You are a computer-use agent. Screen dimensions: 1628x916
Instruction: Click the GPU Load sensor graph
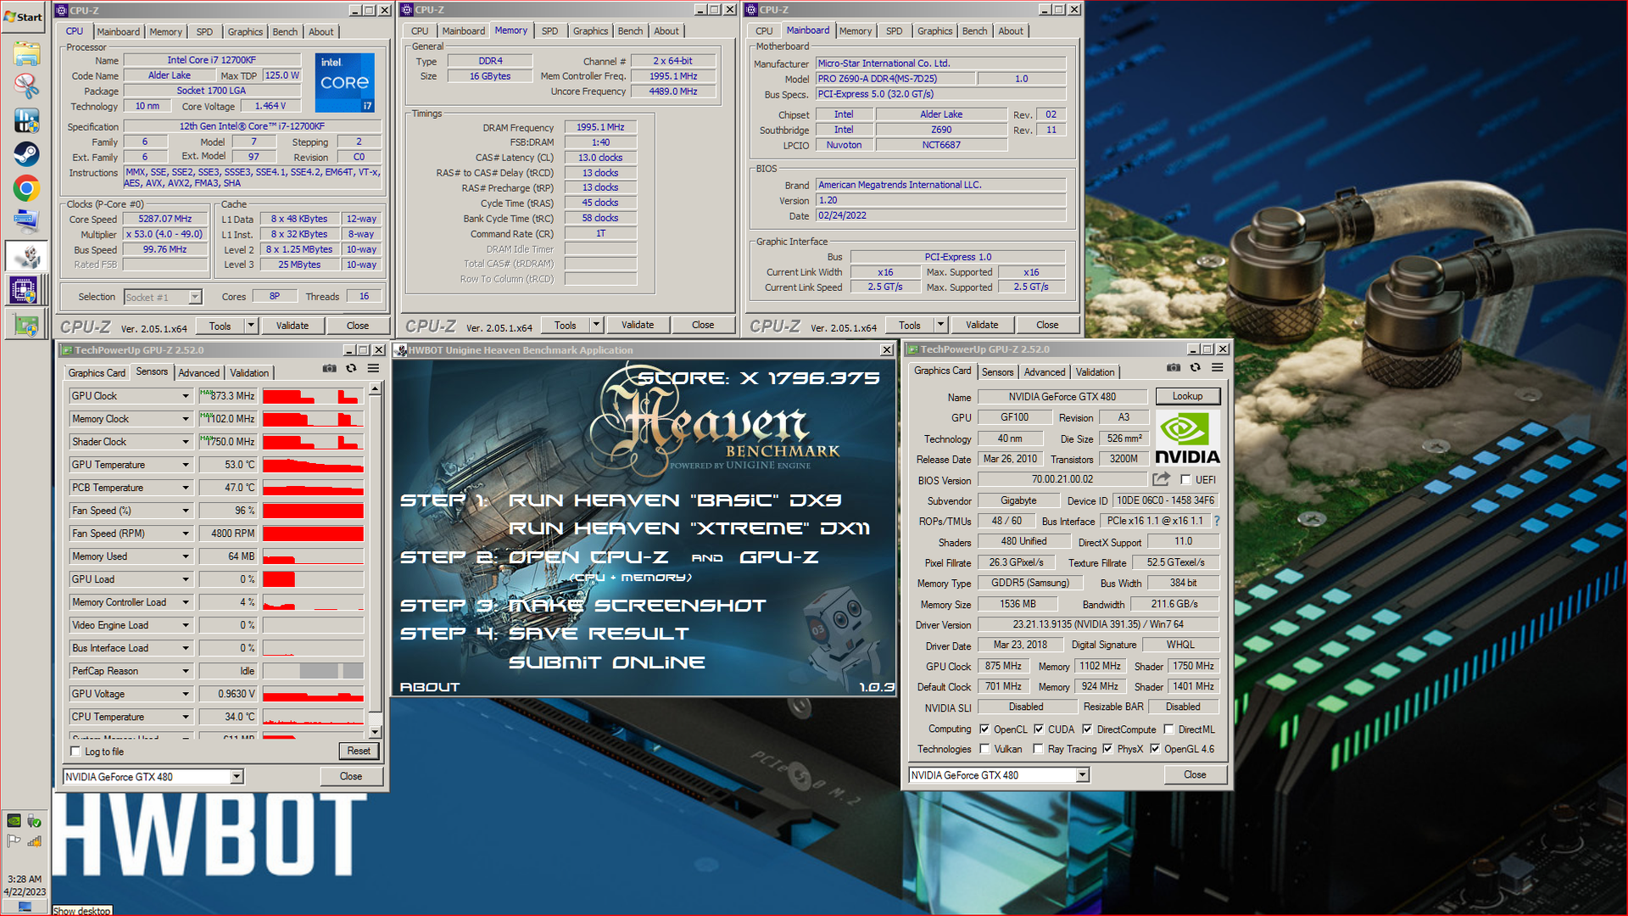click(x=313, y=579)
